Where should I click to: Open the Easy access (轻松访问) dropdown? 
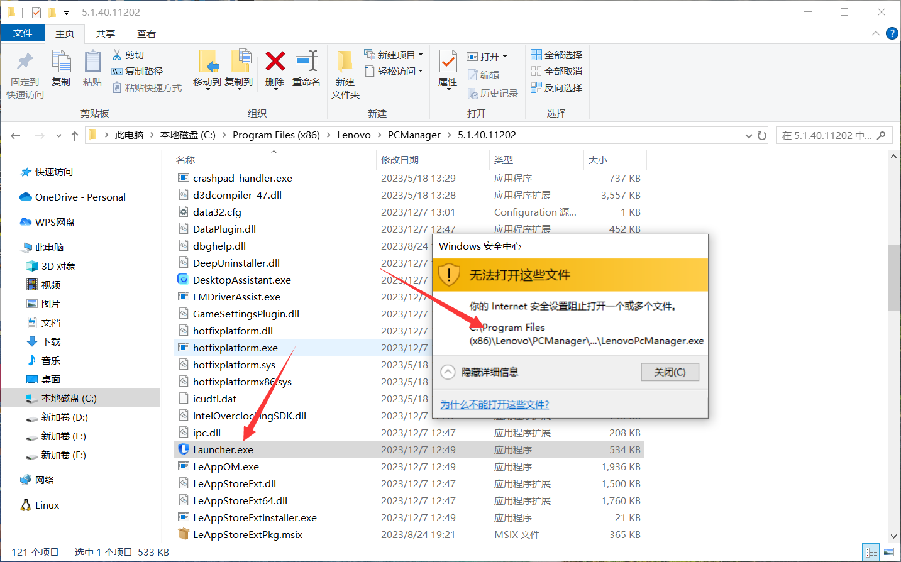click(x=394, y=71)
